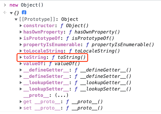Expand get __proto__ accessor arrow
Viewport: 161px width, 114px height.
(21, 102)
